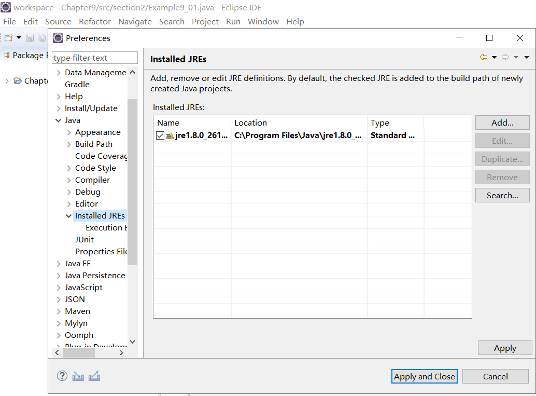Click the Save All toolbar icon
The image size is (536, 396).
pyautogui.click(x=41, y=37)
